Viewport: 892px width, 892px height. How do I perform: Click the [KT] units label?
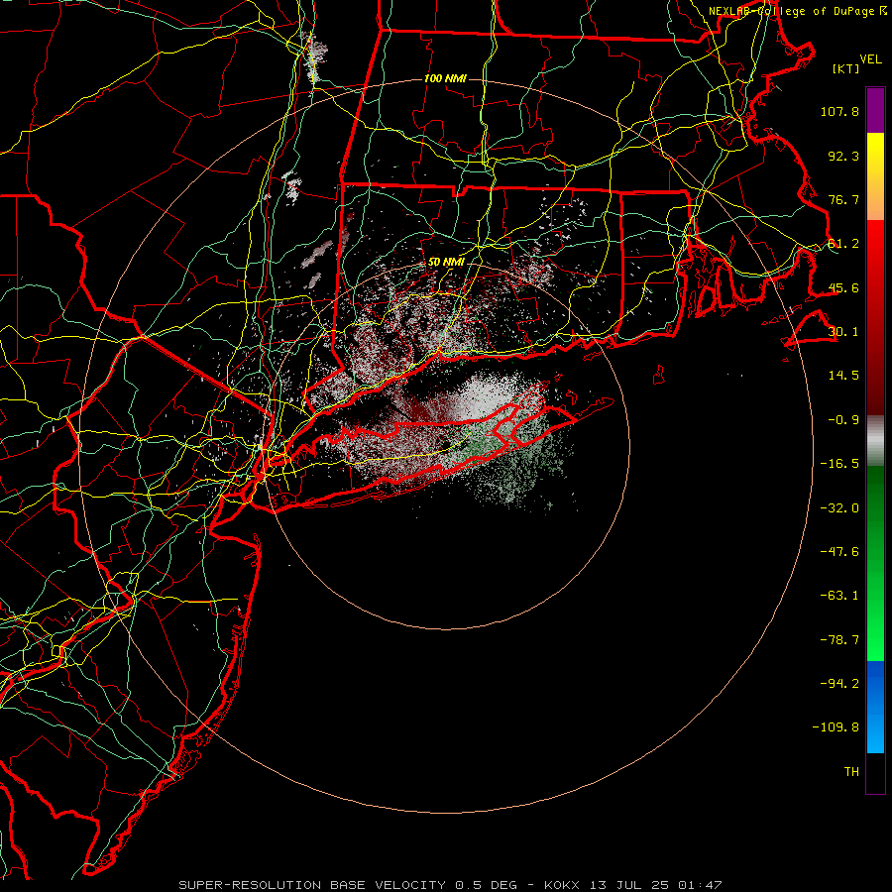click(x=846, y=68)
